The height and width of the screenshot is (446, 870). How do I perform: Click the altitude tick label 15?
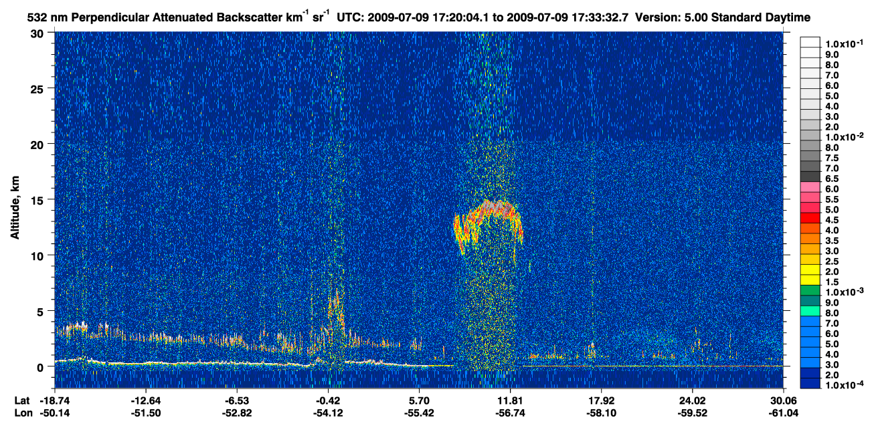coord(39,200)
